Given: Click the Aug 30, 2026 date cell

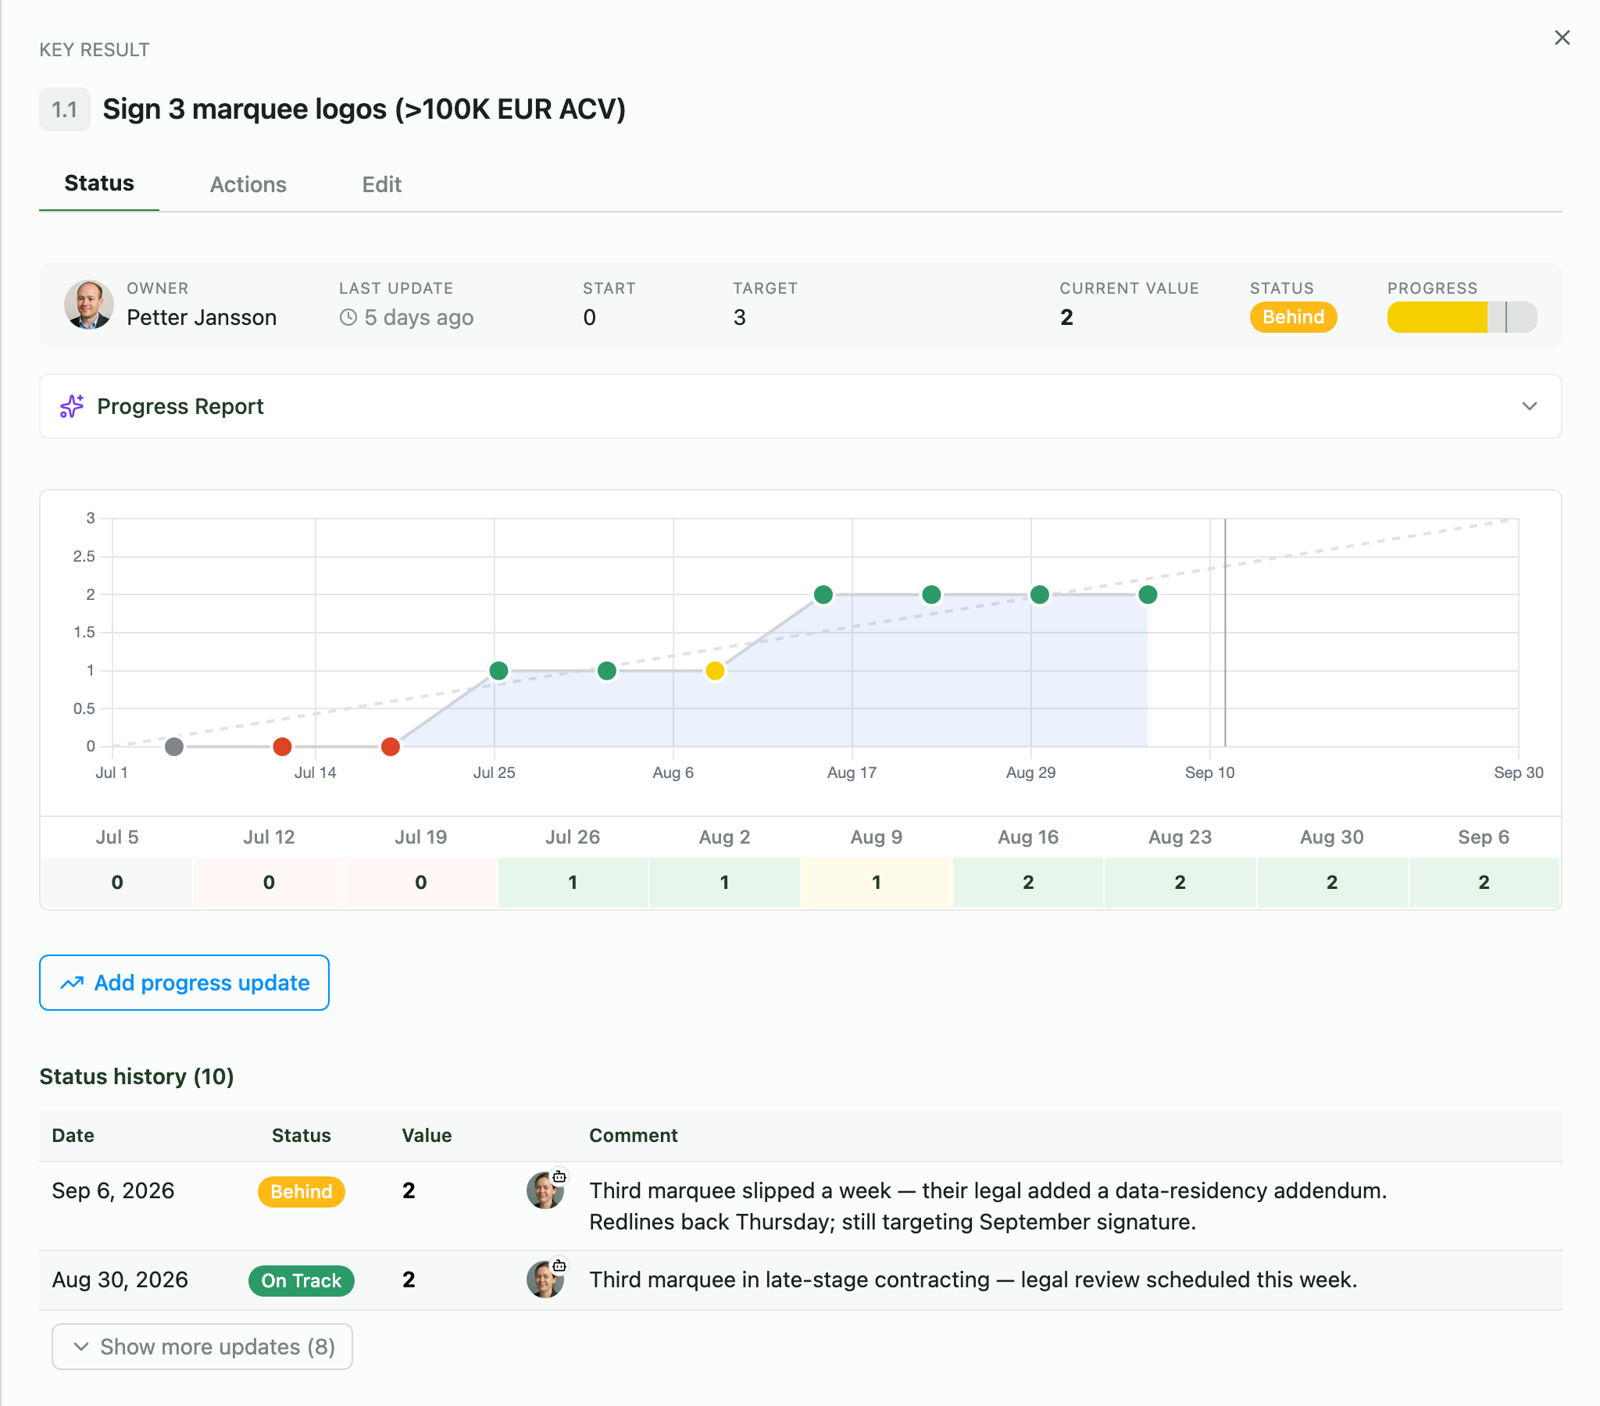Looking at the screenshot, I should 120,1280.
